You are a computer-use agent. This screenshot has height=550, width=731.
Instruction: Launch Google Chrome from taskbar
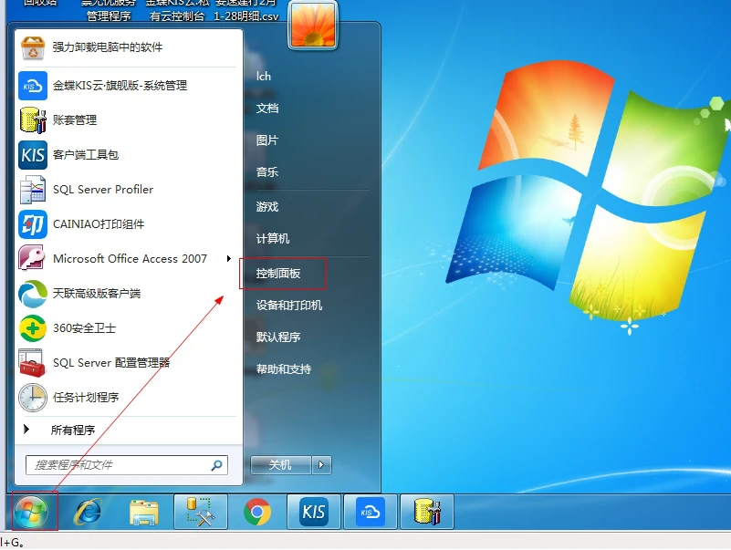tap(257, 512)
